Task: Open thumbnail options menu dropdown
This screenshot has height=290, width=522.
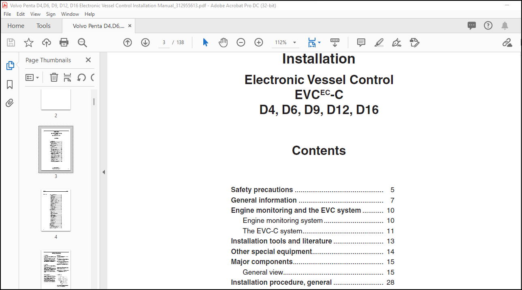Action: point(32,77)
